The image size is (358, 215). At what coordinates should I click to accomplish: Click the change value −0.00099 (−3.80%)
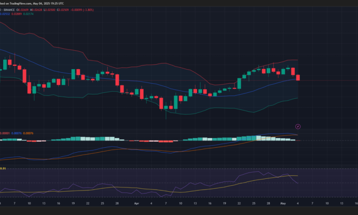82,10
